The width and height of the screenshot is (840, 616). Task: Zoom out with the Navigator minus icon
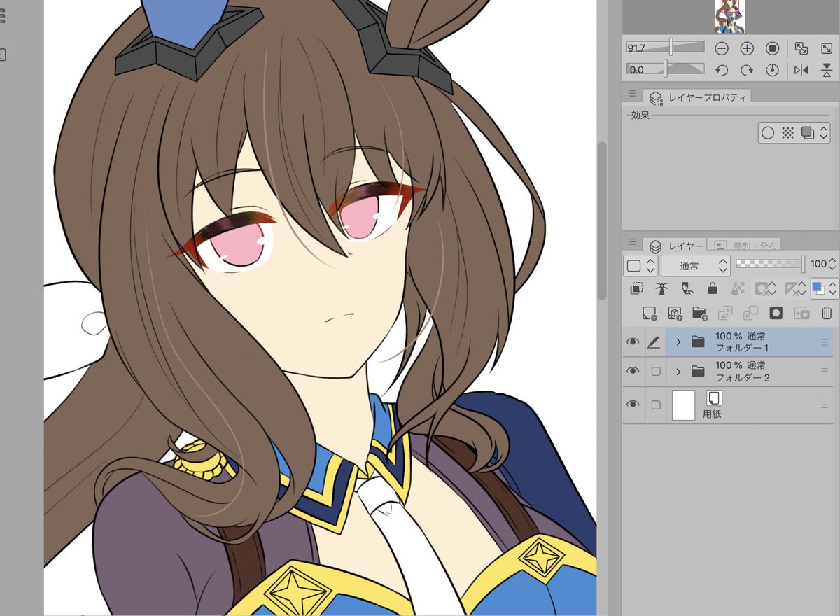(722, 48)
